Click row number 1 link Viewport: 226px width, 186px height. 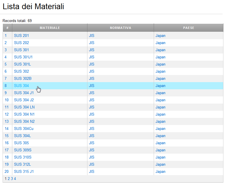[5, 35]
